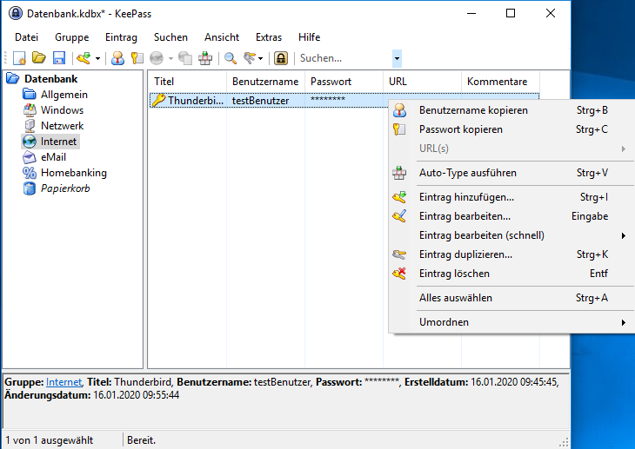Open the Gruppe menu
The image size is (635, 449).
click(71, 37)
